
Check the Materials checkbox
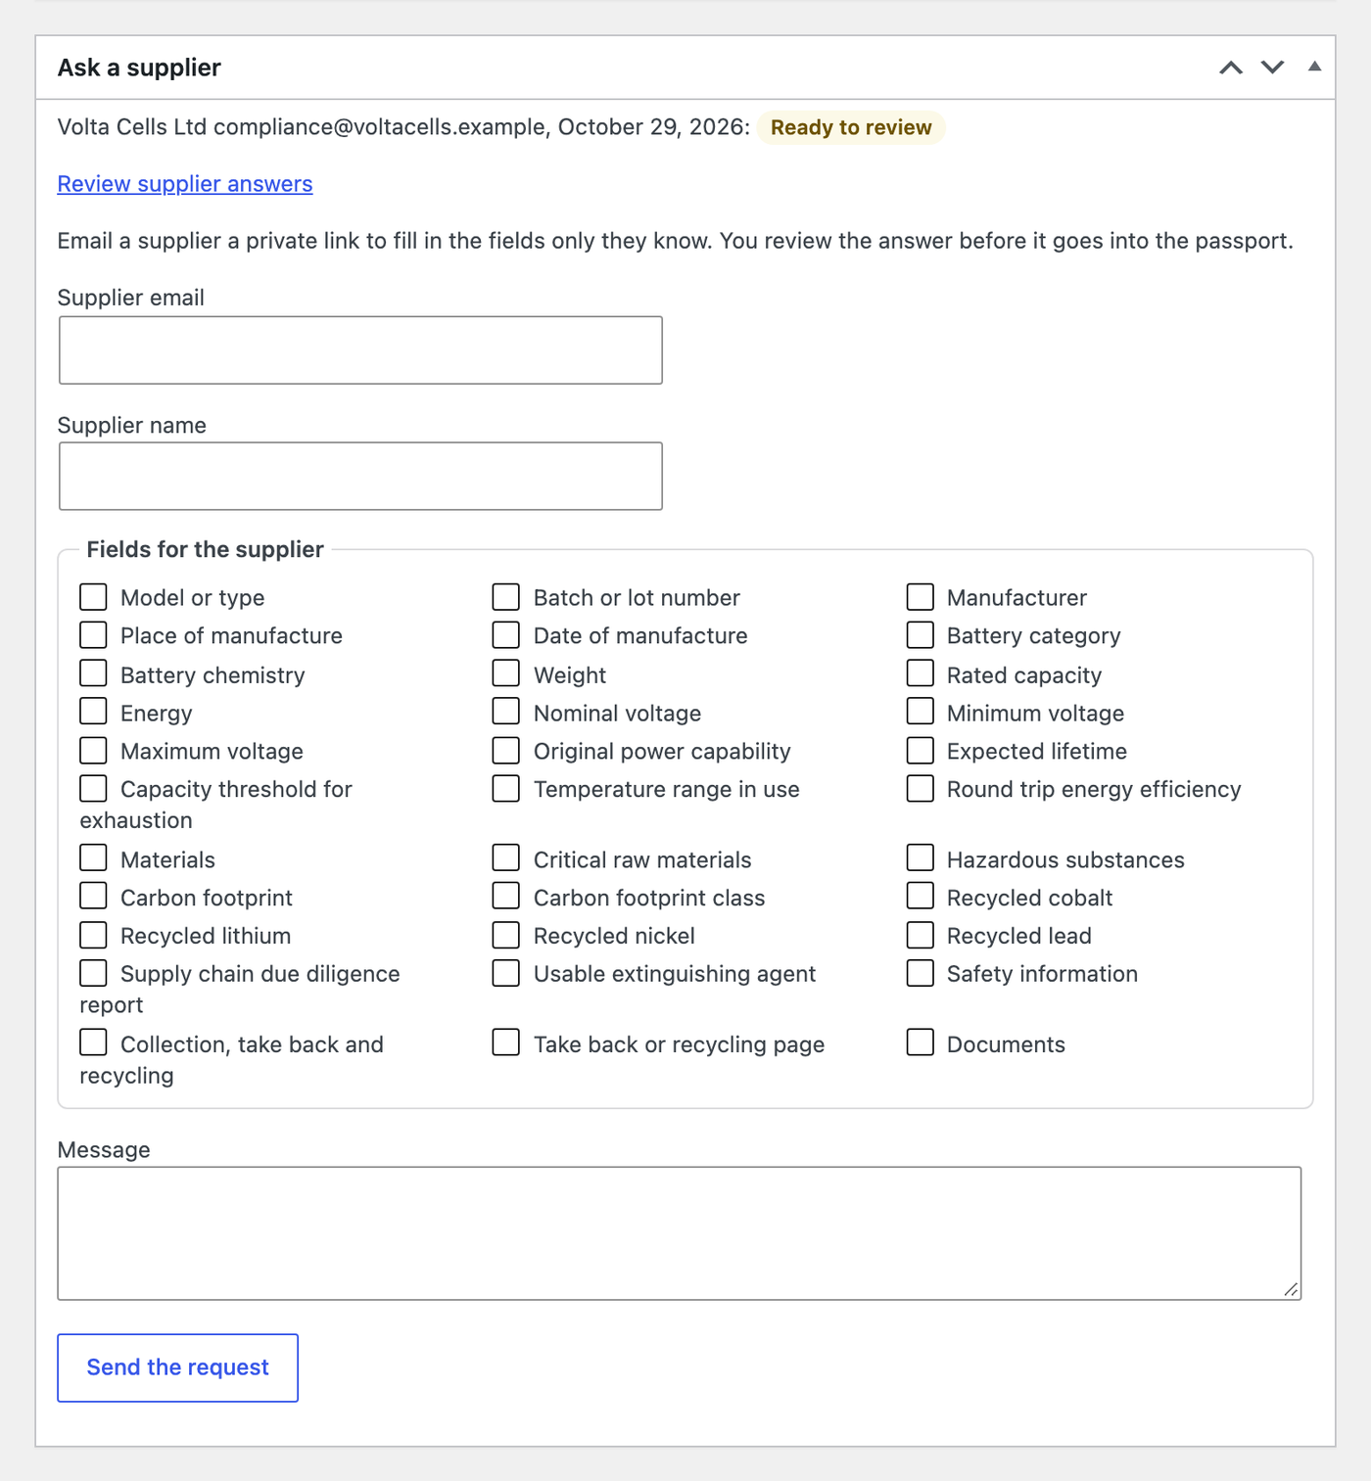[93, 858]
